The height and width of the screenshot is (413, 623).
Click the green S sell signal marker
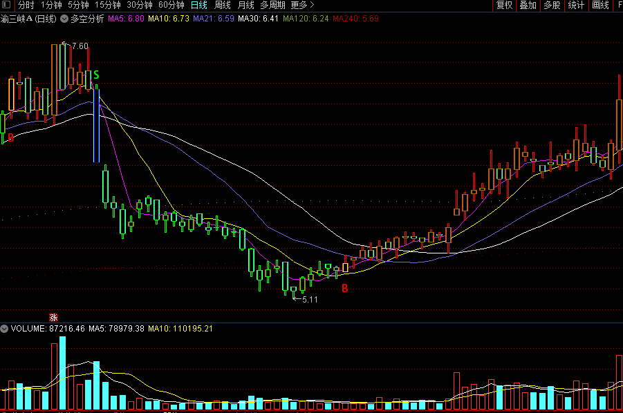pyautogui.click(x=96, y=75)
